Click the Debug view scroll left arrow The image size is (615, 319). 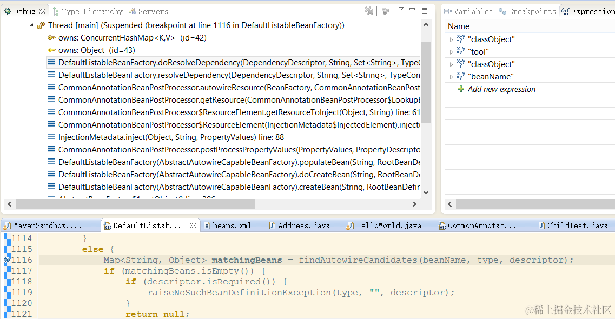click(10, 204)
